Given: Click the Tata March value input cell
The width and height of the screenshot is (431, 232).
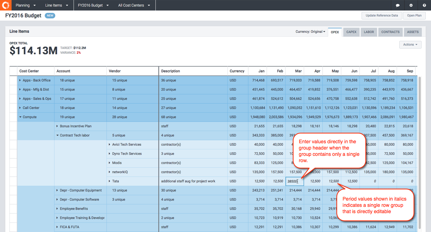Looking at the screenshot, I should click(x=294, y=181).
